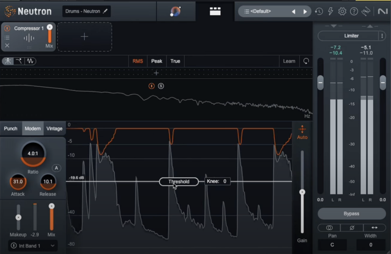The image size is (391, 254).
Task: Open help with the question mark icon
Action: click(x=354, y=11)
